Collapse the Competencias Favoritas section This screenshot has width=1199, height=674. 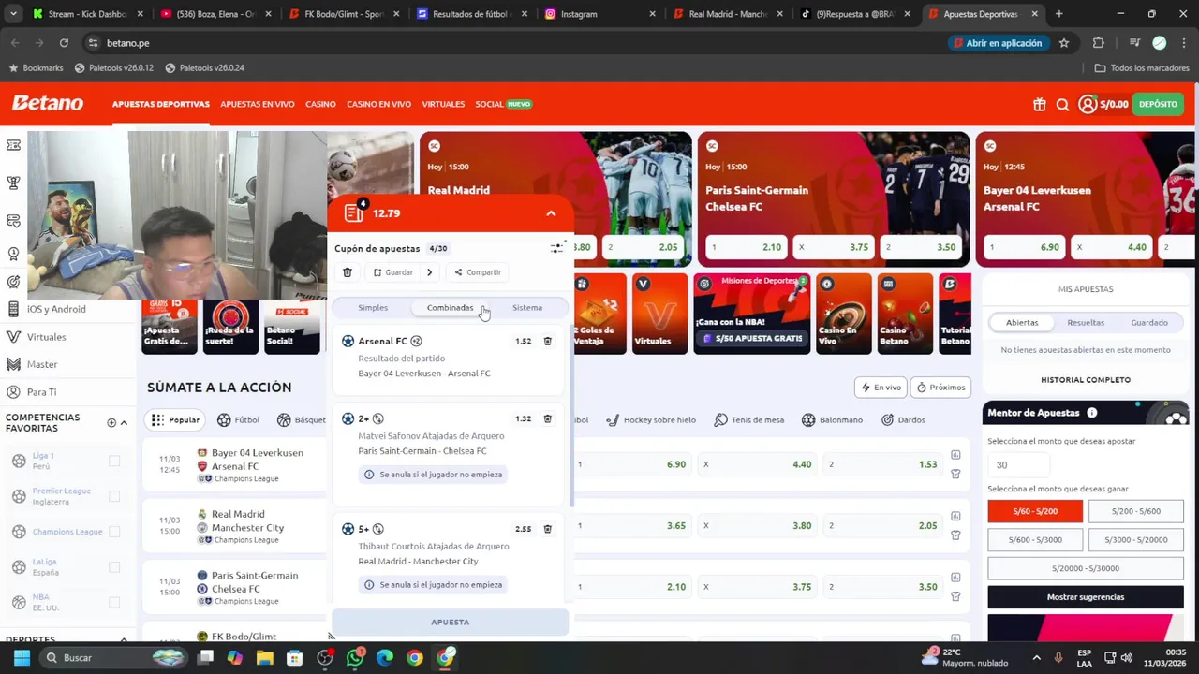click(x=124, y=423)
